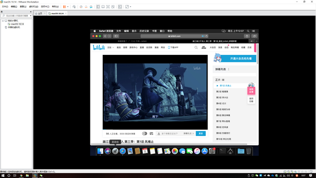Click the Safari show tabs overview button
The image size is (316, 178).
tap(254, 36)
